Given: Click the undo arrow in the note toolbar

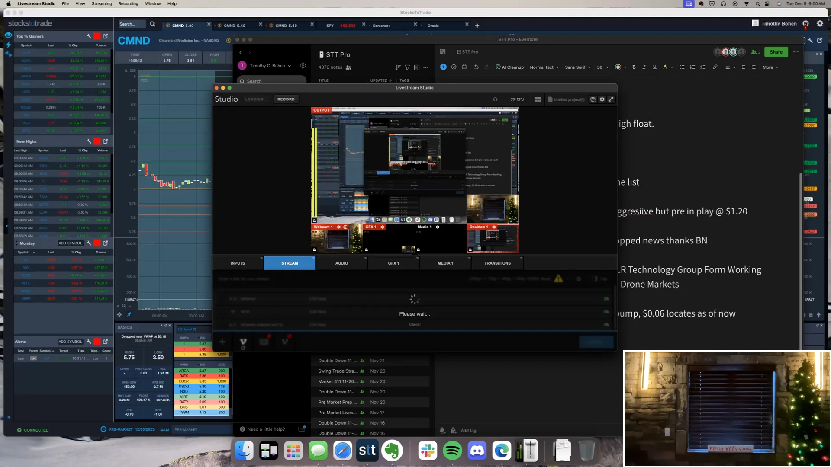Looking at the screenshot, I should click(x=476, y=67).
